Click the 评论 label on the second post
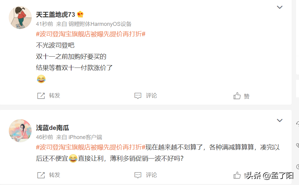The width and height of the screenshot is (299, 185). (x=151, y=175)
